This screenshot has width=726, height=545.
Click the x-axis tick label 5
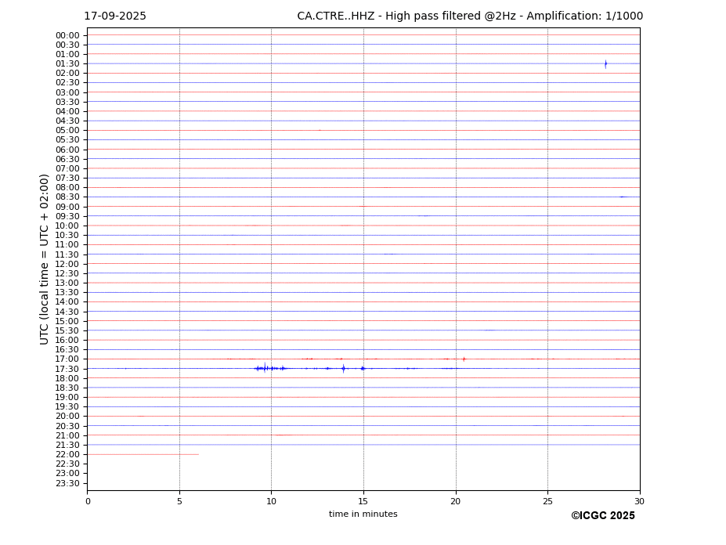pyautogui.click(x=179, y=501)
